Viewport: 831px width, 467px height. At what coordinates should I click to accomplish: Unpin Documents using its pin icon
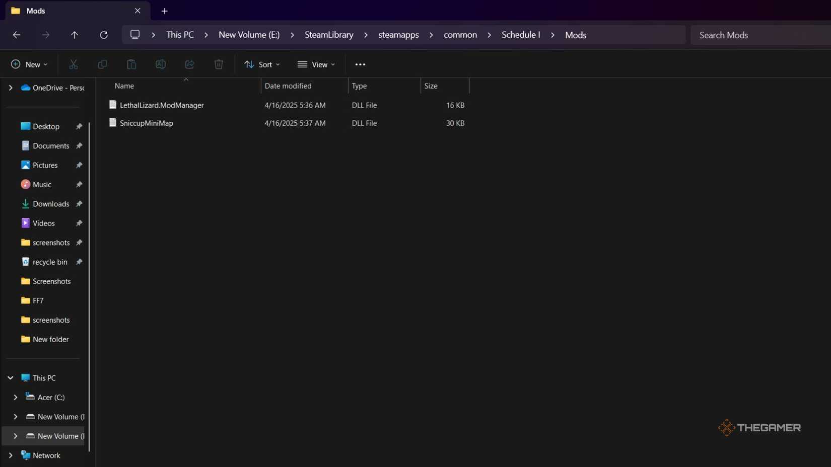[x=79, y=145]
